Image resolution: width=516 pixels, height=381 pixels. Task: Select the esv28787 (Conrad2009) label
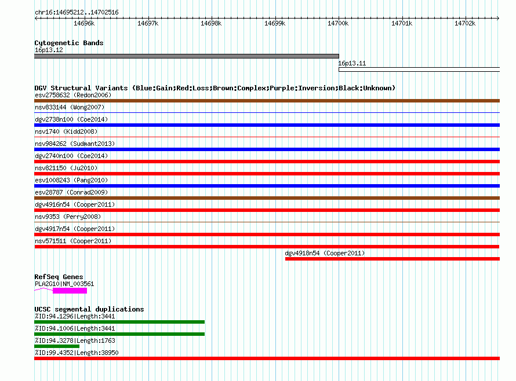point(71,192)
